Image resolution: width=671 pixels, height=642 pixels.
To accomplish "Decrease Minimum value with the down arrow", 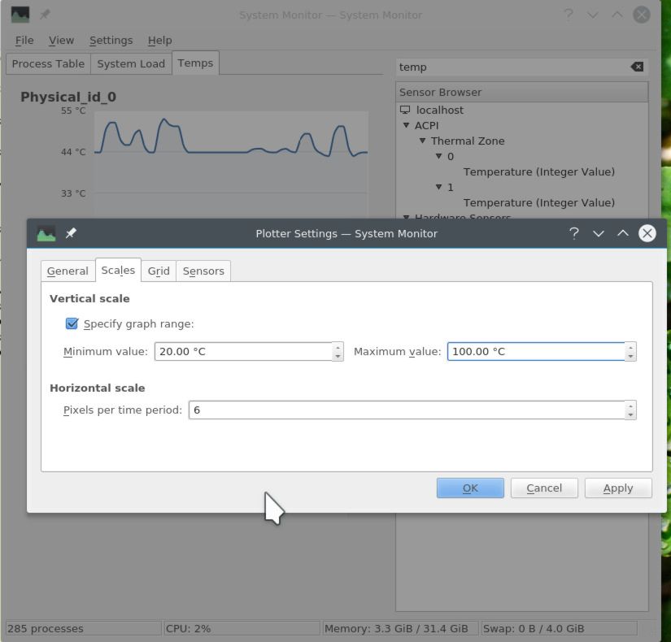I will click(338, 356).
